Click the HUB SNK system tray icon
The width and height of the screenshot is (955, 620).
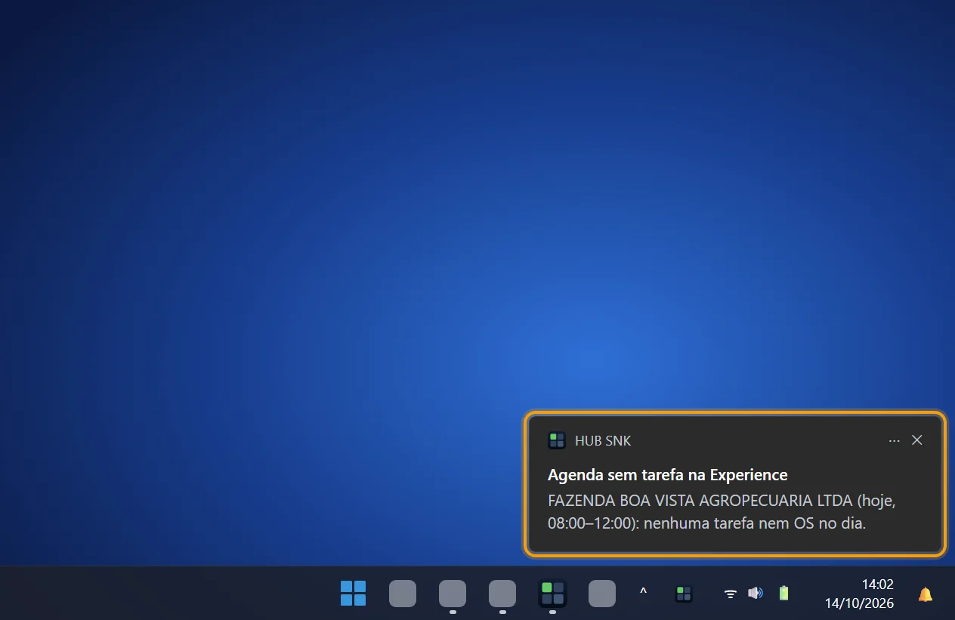684,594
